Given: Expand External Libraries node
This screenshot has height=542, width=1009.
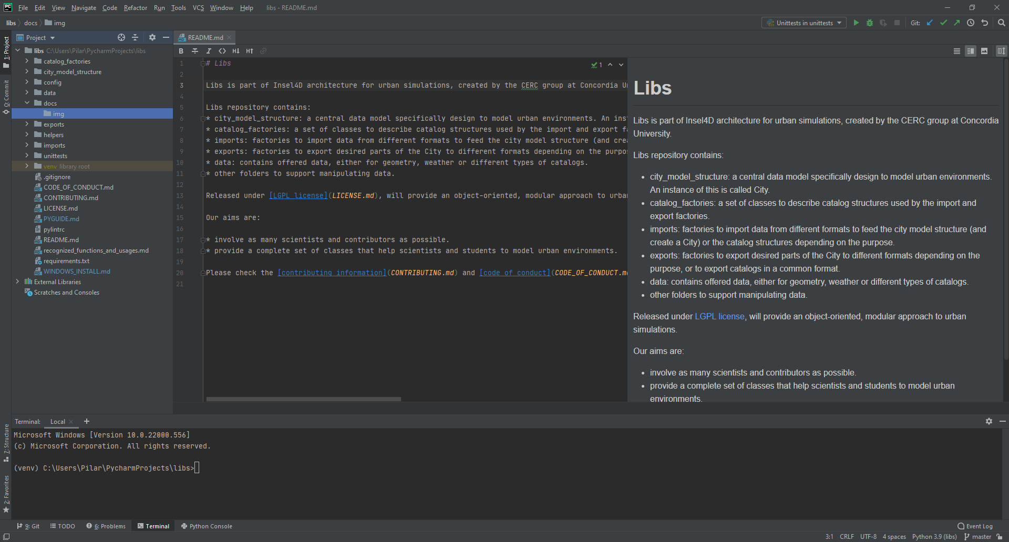Looking at the screenshot, I should [17, 282].
